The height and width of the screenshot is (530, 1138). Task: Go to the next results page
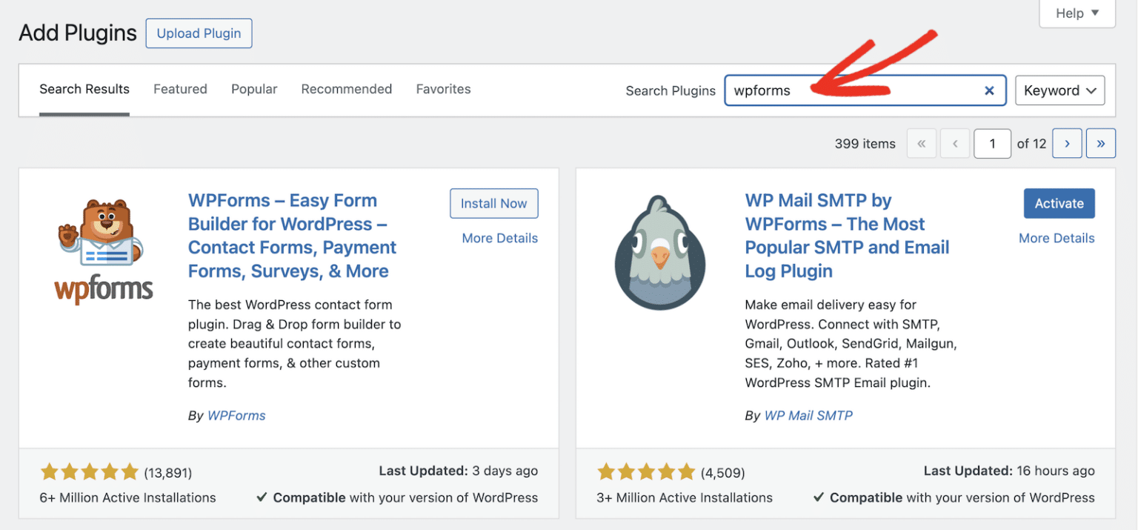click(x=1067, y=143)
